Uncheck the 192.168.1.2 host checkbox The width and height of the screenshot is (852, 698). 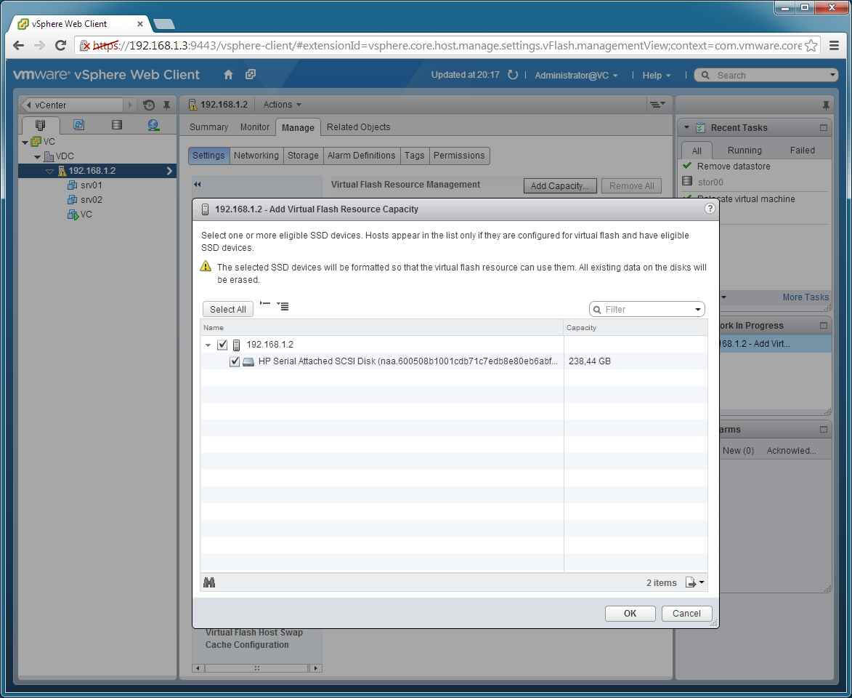coord(222,345)
